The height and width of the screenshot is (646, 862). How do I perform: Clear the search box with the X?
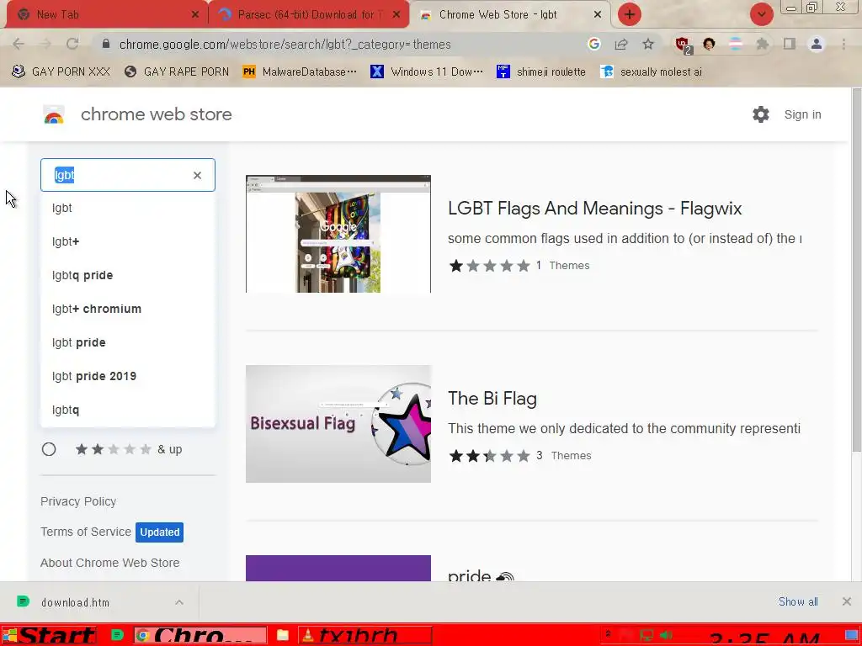click(x=197, y=175)
